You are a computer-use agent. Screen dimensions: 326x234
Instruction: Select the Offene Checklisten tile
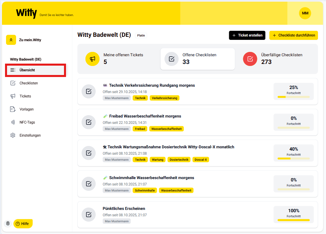coord(198,59)
